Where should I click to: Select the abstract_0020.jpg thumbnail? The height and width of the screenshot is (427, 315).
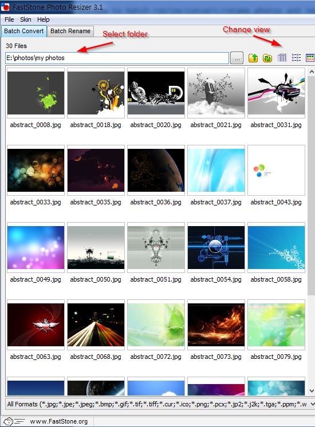click(x=156, y=93)
